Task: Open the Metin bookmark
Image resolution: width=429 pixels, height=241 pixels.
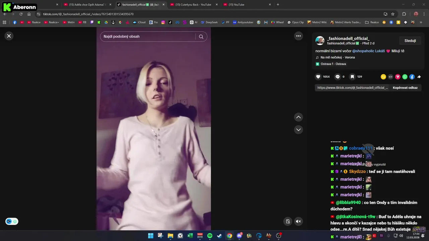Action: [x=69, y=22]
